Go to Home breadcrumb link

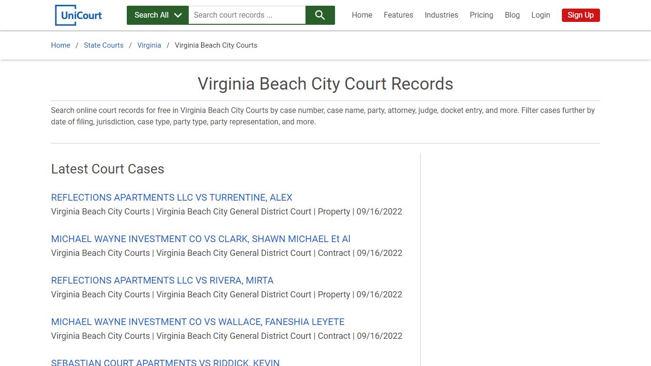pyautogui.click(x=61, y=45)
